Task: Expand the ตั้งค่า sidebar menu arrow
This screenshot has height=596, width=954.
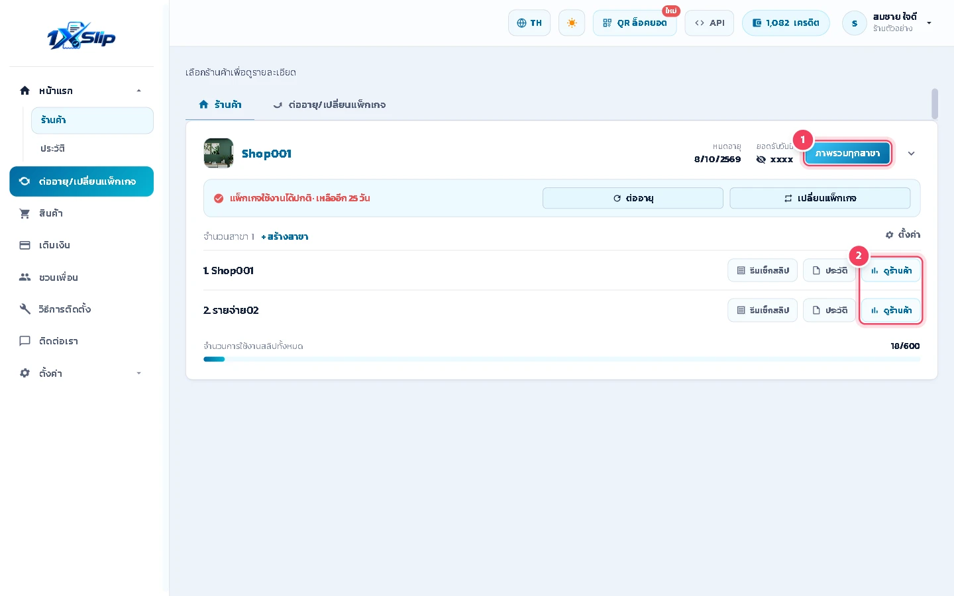Action: pyautogui.click(x=138, y=373)
